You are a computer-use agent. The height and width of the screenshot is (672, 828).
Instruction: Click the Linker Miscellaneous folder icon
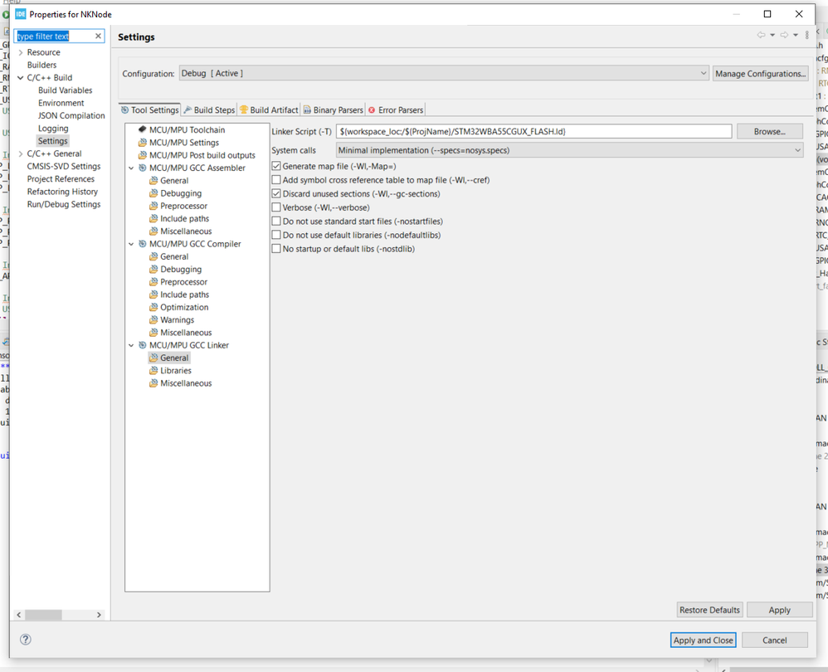click(153, 382)
